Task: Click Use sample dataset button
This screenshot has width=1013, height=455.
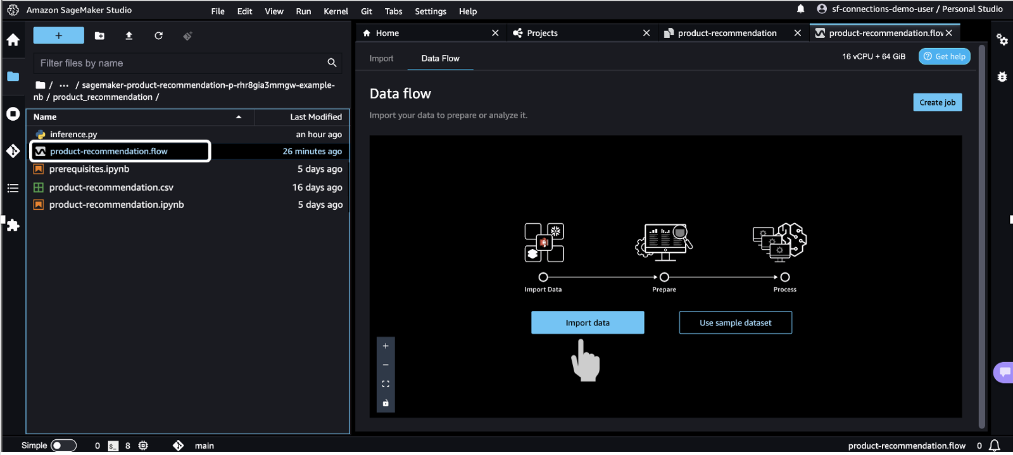Action: [x=735, y=322]
